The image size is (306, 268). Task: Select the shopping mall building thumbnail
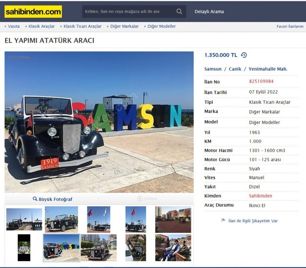(x=173, y=219)
